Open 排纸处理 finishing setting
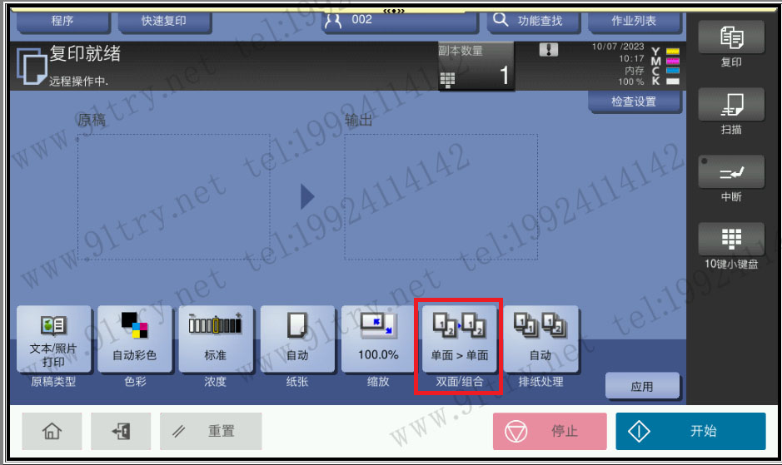 (540, 339)
